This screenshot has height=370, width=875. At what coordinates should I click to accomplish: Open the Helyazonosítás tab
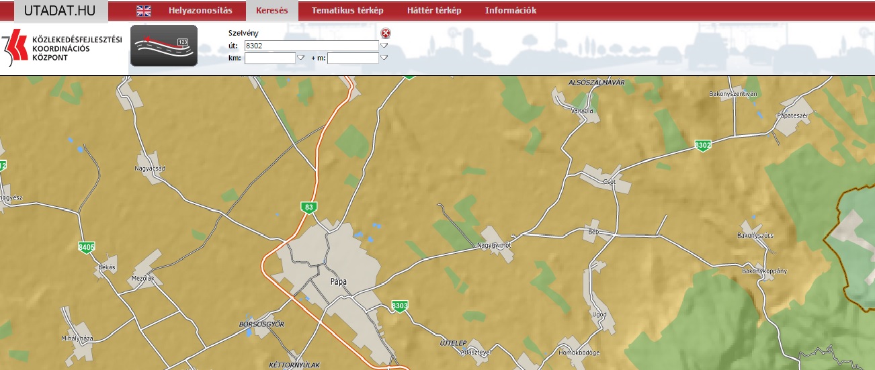coord(200,11)
